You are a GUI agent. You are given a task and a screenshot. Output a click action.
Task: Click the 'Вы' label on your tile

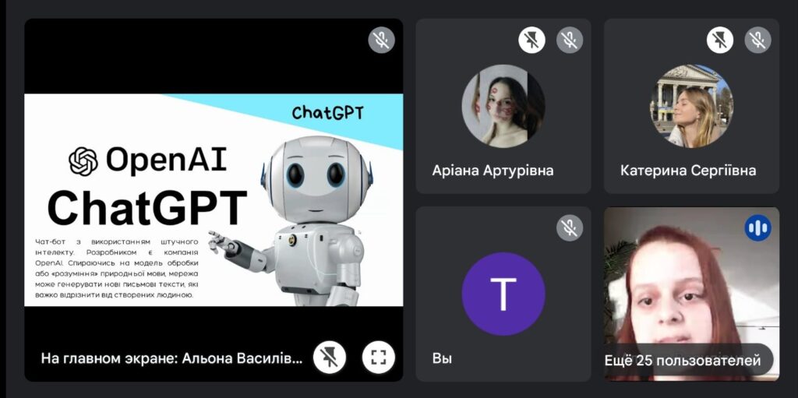click(443, 358)
